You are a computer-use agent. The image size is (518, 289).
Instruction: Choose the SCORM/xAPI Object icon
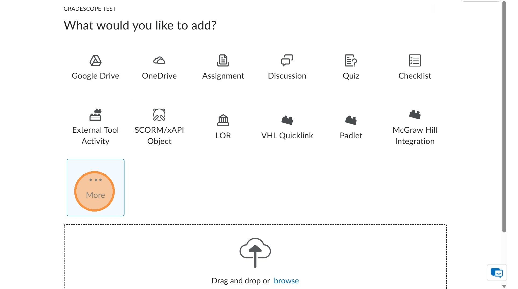coord(159,115)
